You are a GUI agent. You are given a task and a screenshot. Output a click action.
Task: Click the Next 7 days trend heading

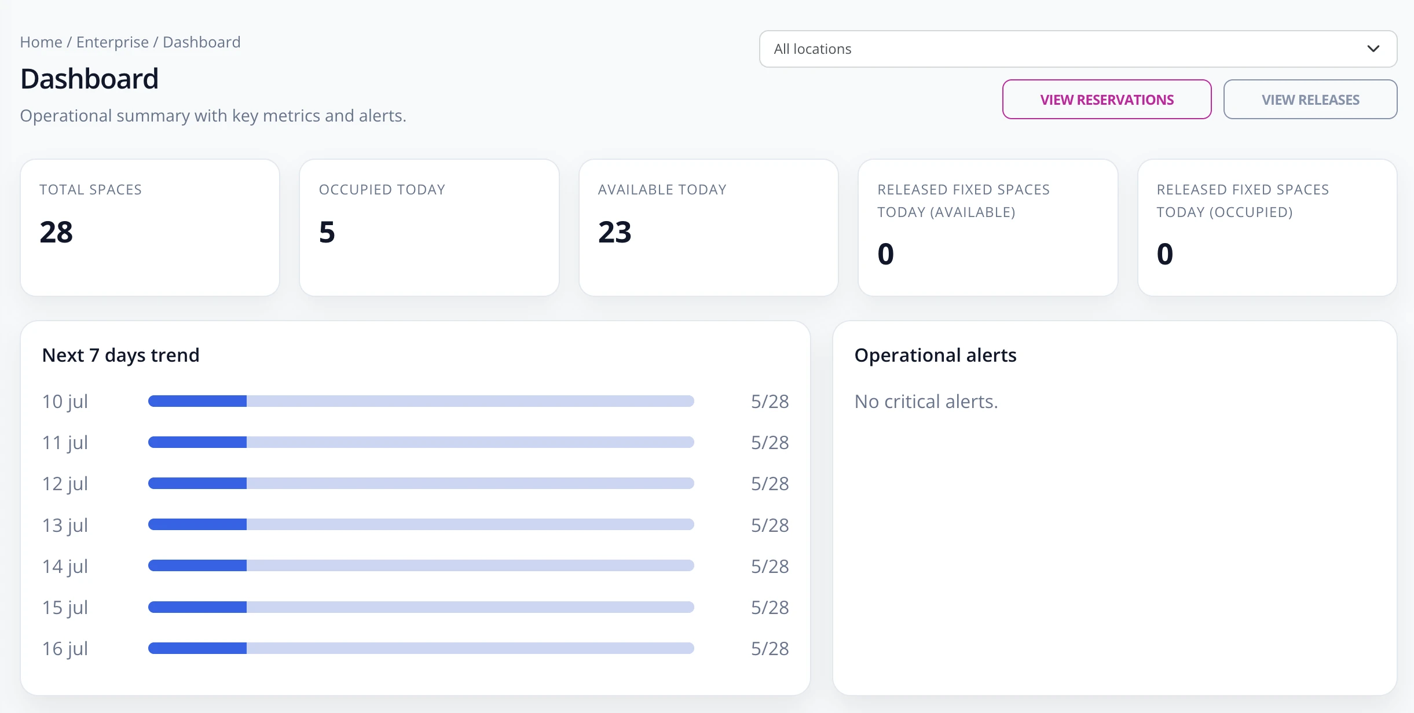[121, 355]
